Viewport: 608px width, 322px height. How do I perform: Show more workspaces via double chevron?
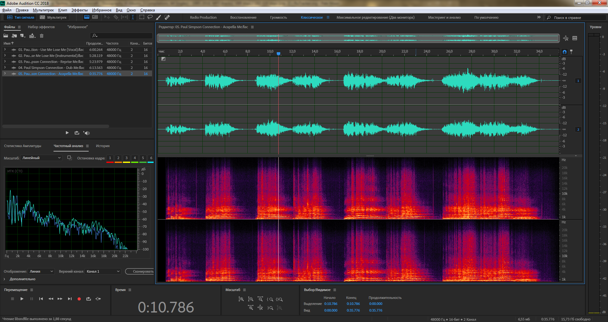(x=539, y=17)
